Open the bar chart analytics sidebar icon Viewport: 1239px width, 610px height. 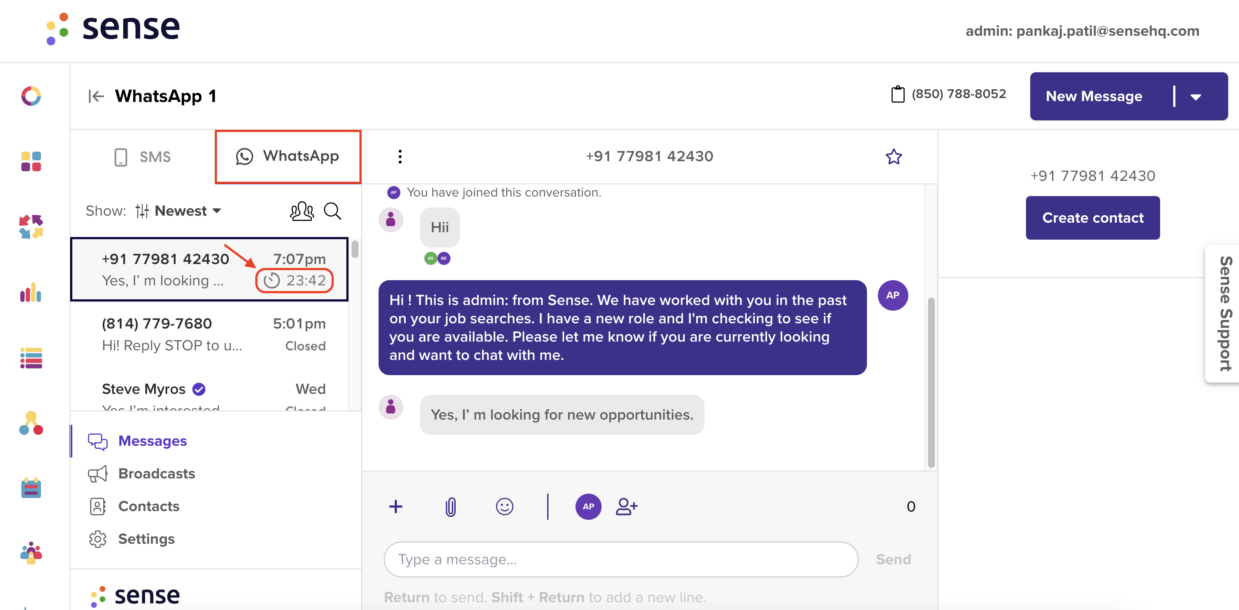(31, 292)
